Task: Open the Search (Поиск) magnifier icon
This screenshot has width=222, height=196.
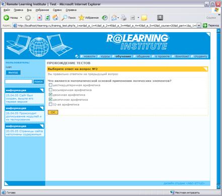Action: (64, 18)
